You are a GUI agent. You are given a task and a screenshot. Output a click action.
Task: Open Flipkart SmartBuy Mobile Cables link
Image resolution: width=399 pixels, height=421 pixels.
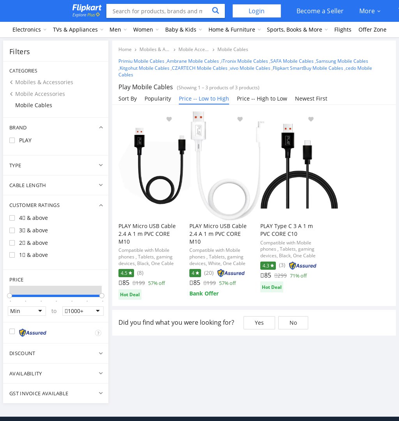(x=308, y=68)
